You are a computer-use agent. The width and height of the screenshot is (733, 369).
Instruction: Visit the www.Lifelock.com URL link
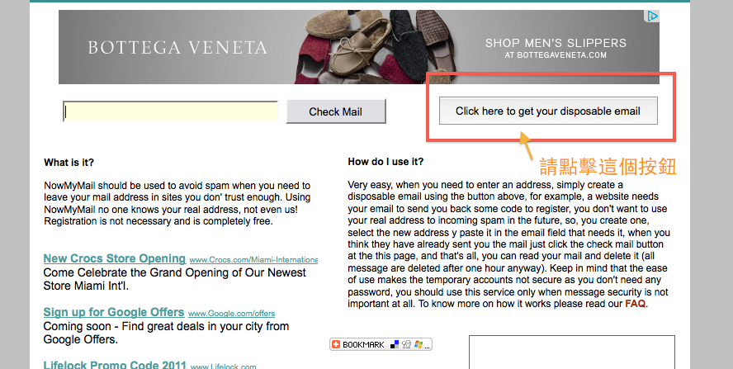pos(224,367)
